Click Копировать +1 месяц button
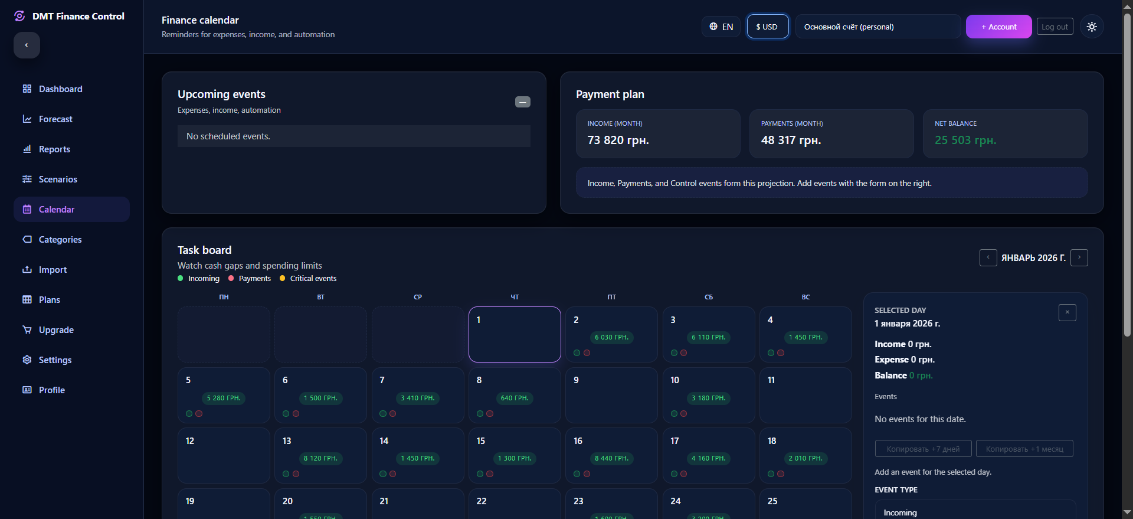The height and width of the screenshot is (519, 1133). (1024, 449)
